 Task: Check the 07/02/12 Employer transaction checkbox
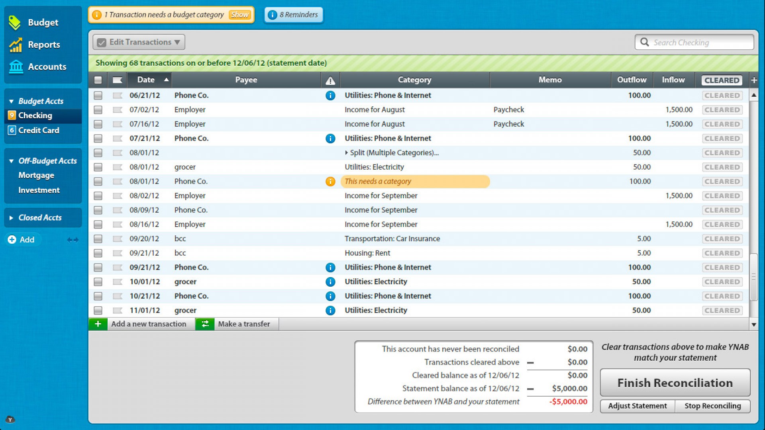click(x=98, y=109)
